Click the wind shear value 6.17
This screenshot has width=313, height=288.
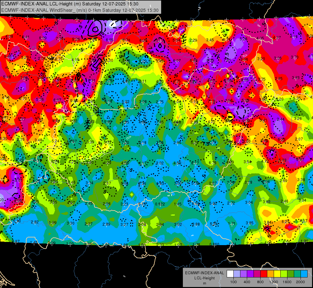[x=195, y=163]
